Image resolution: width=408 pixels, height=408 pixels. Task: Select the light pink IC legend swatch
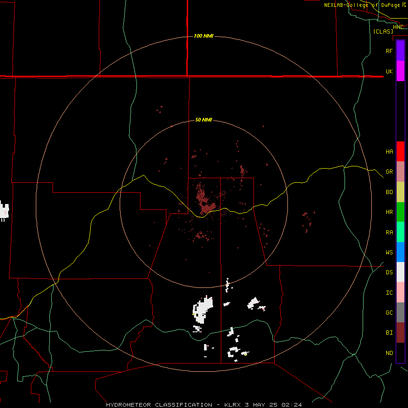click(x=400, y=292)
